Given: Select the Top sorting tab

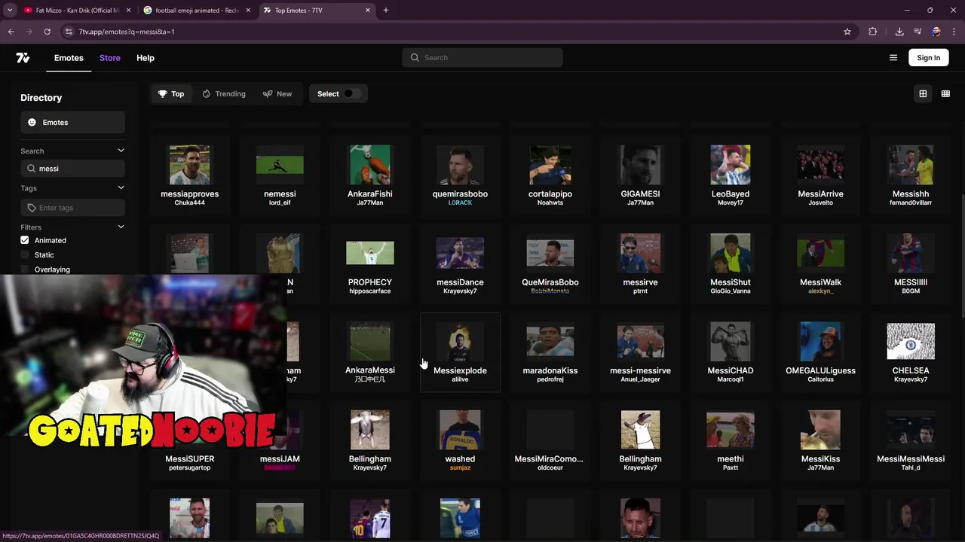Looking at the screenshot, I should pyautogui.click(x=171, y=94).
